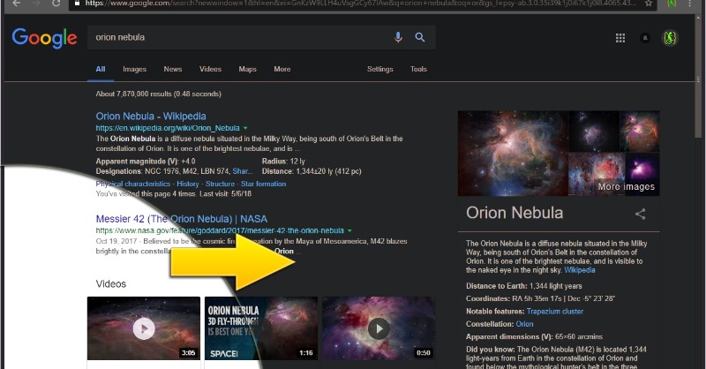Click the Shar... designation link

[x=243, y=171]
